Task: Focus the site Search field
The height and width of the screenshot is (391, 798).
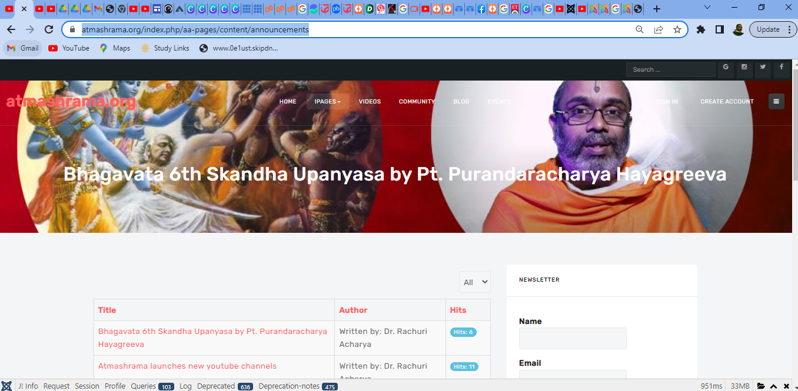Action: click(671, 69)
